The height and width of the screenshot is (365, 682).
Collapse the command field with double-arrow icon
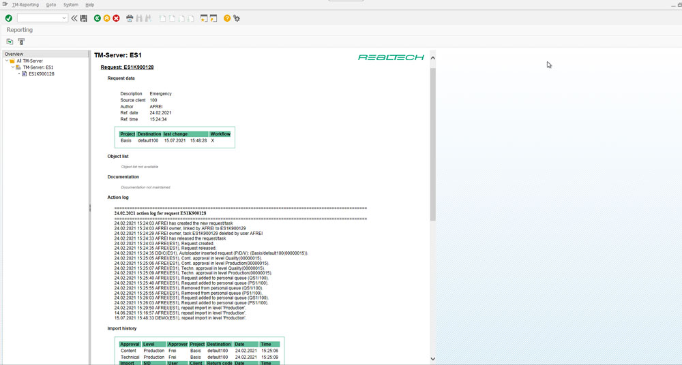tap(74, 18)
